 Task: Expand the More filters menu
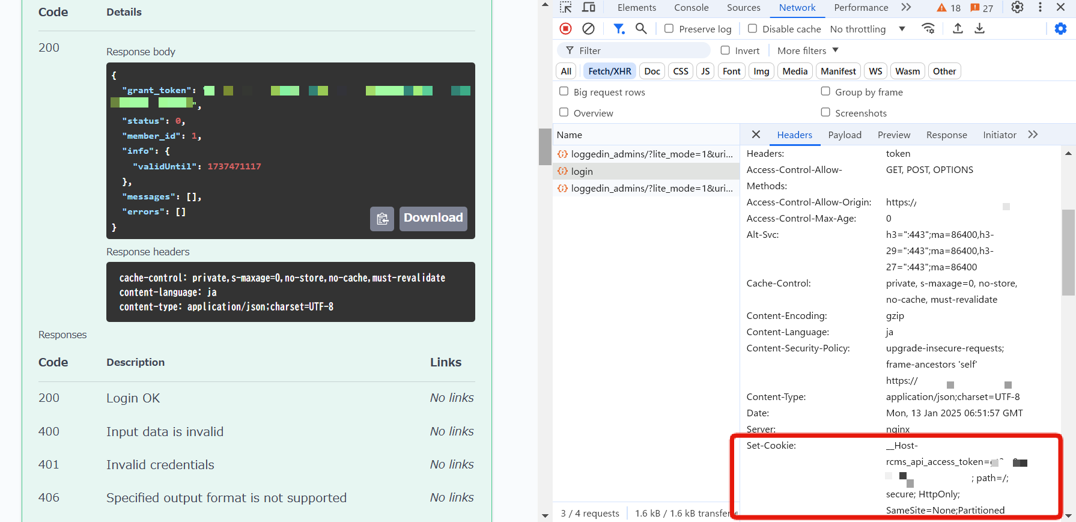[x=807, y=50]
